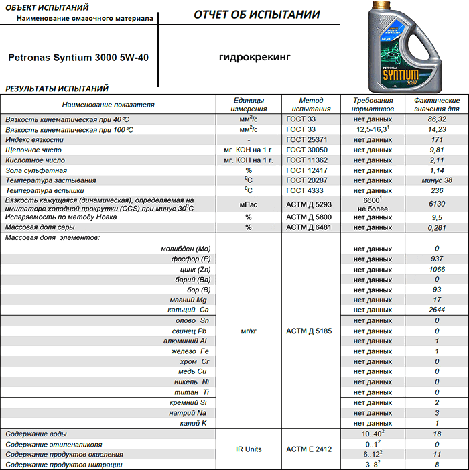Select the phosphorus value 937
The width and height of the screenshot is (469, 470).
437,259
